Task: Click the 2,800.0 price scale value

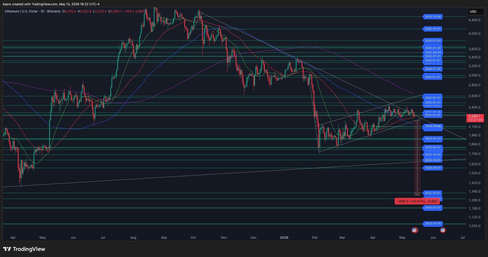Action: 474,85
